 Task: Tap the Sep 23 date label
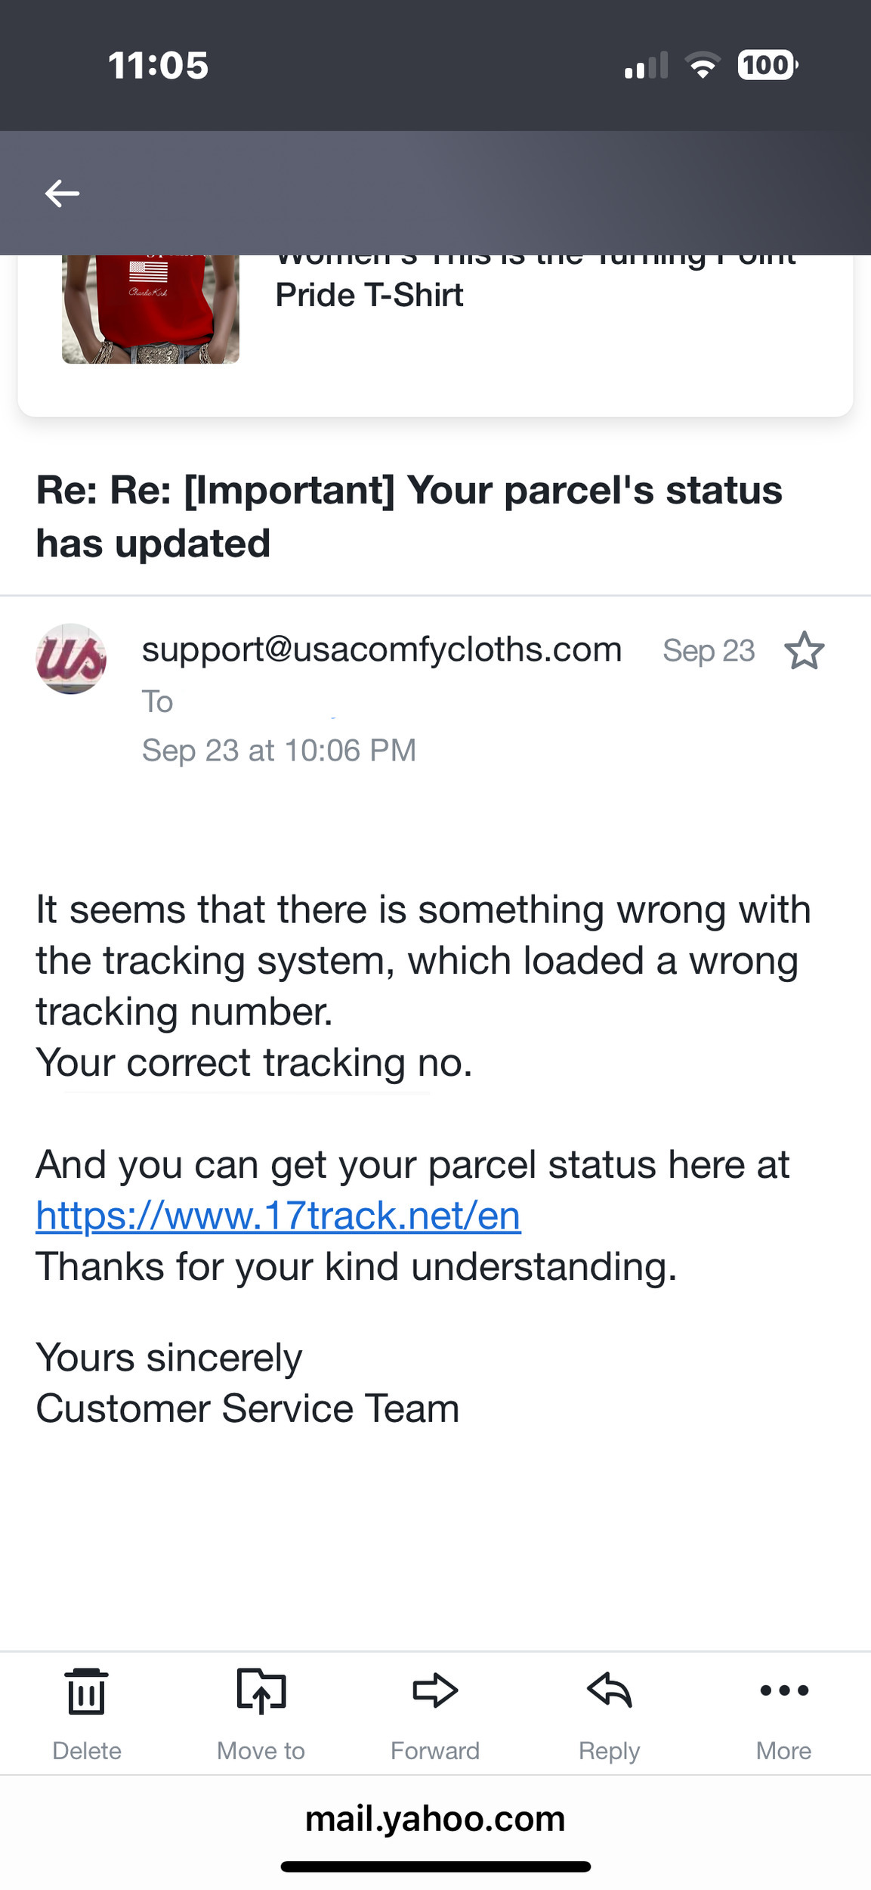pyautogui.click(x=709, y=651)
